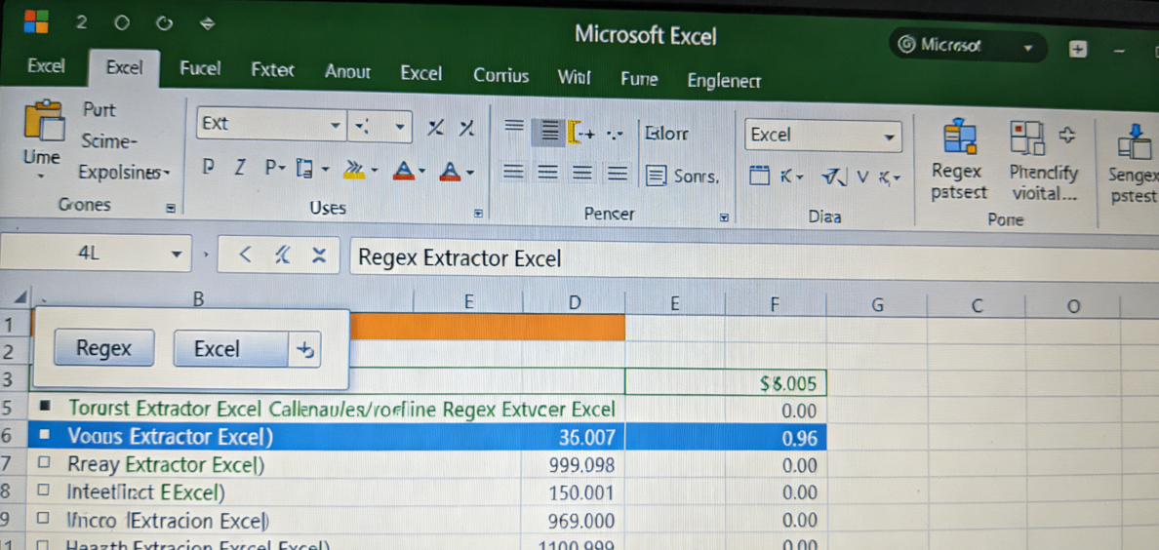The image size is (1159, 550).
Task: Select the highlighted center-align icon in Pencer group
Action: 548,133
